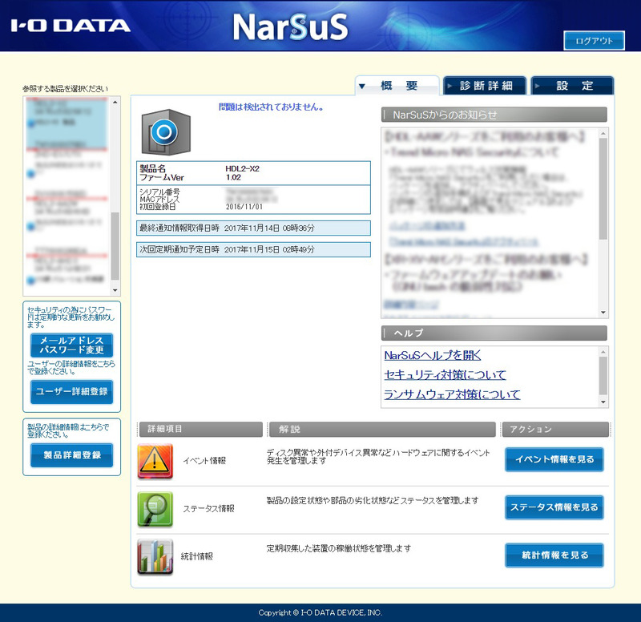
Task: Click product list scroll down arrow
Action: click(x=115, y=290)
